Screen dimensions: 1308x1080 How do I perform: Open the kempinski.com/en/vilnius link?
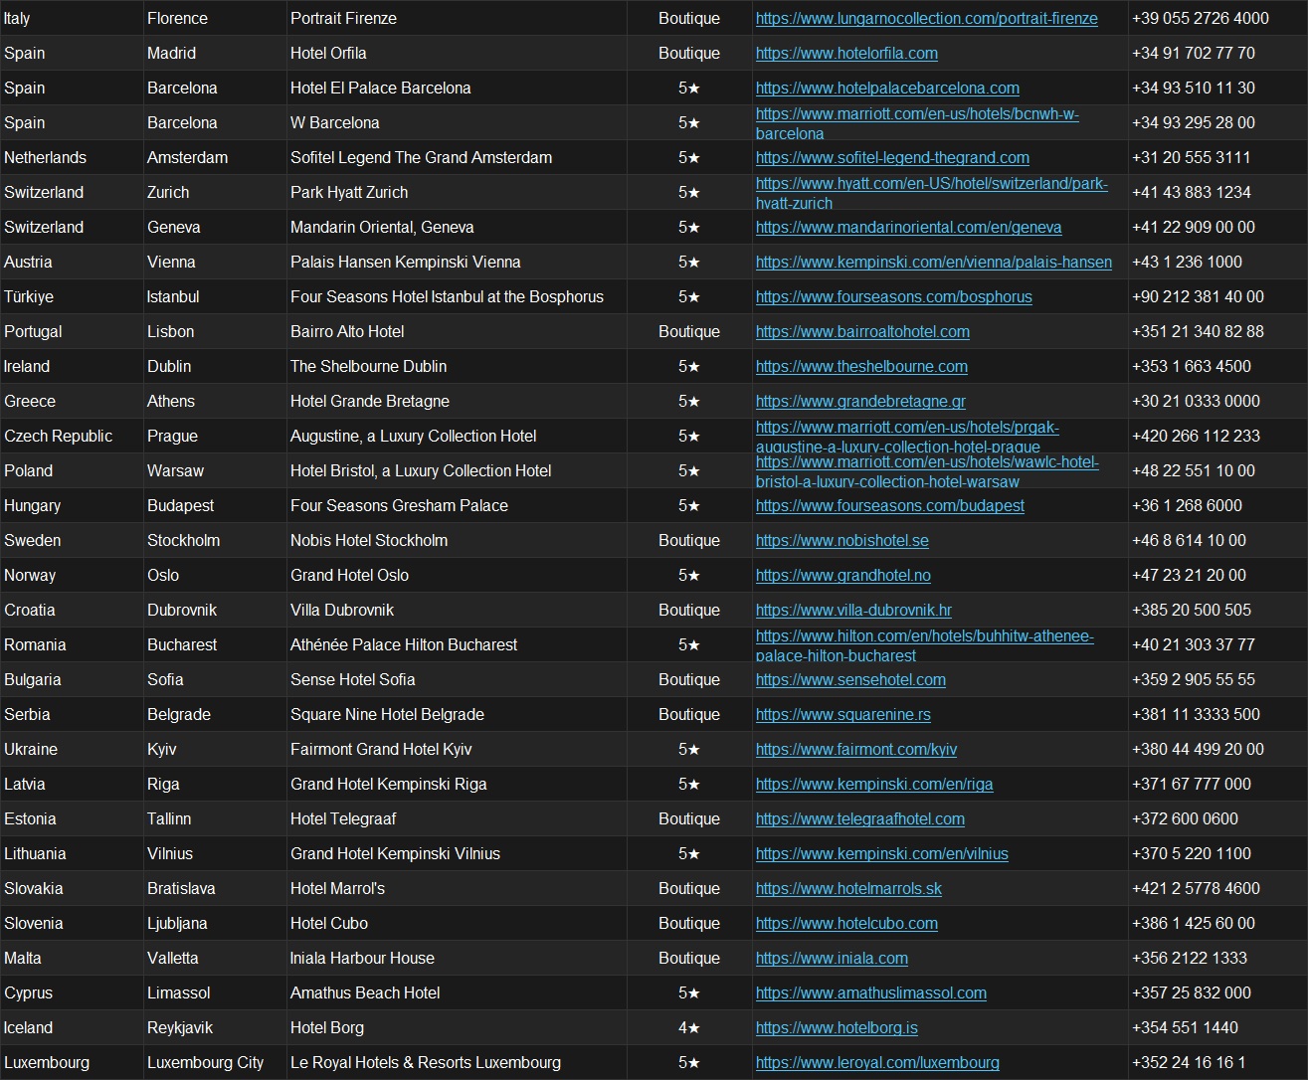(x=882, y=853)
